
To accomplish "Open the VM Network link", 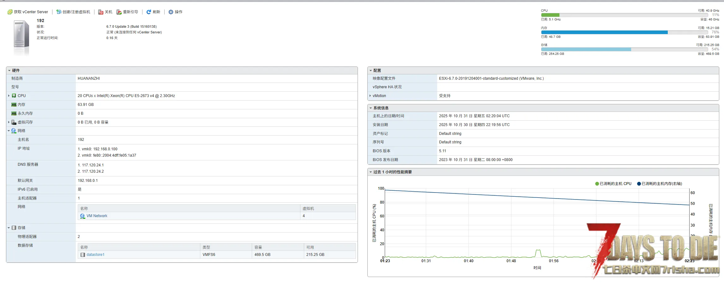I will (x=97, y=216).
